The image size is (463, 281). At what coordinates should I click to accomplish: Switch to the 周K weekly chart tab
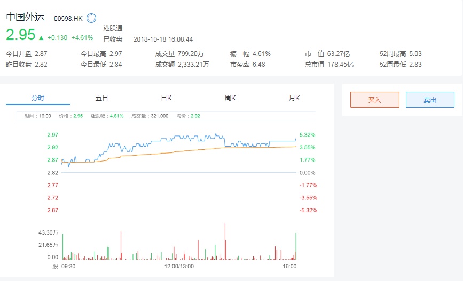tap(230, 98)
